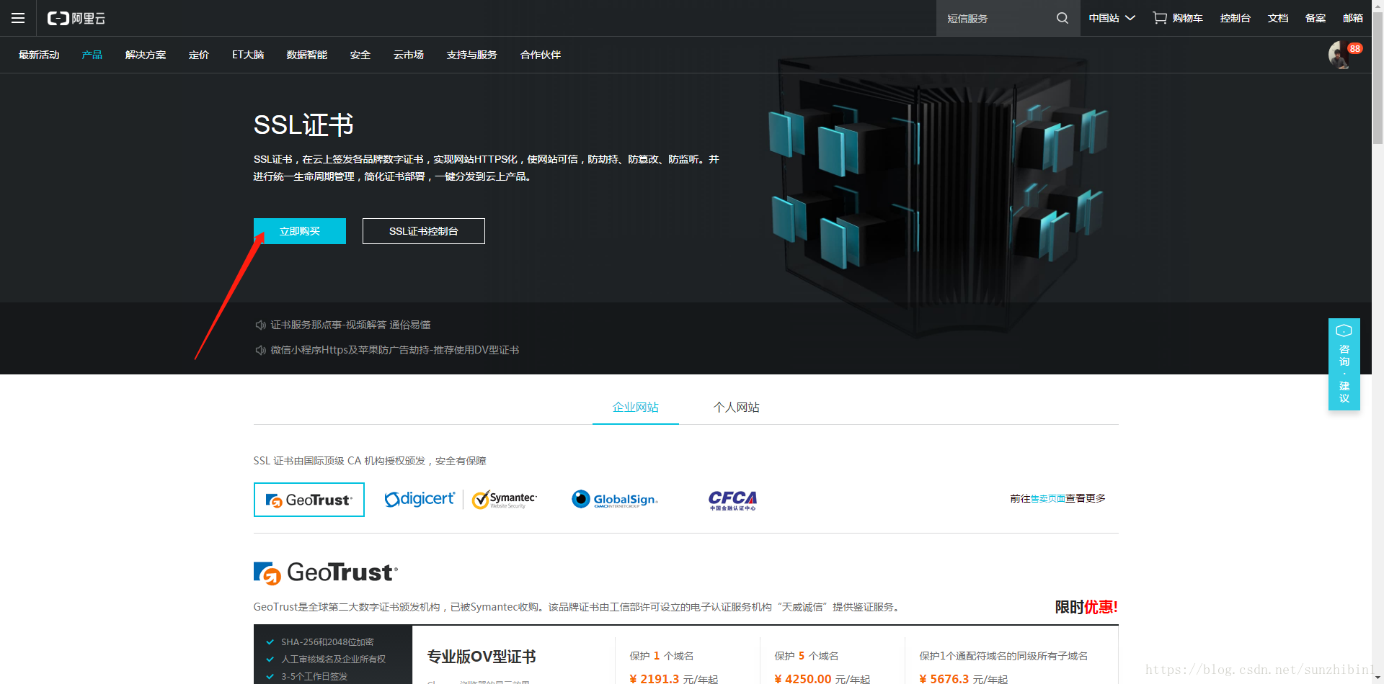Click the 限时优惠! label
Viewport: 1384px width, 684px height.
point(1086,607)
